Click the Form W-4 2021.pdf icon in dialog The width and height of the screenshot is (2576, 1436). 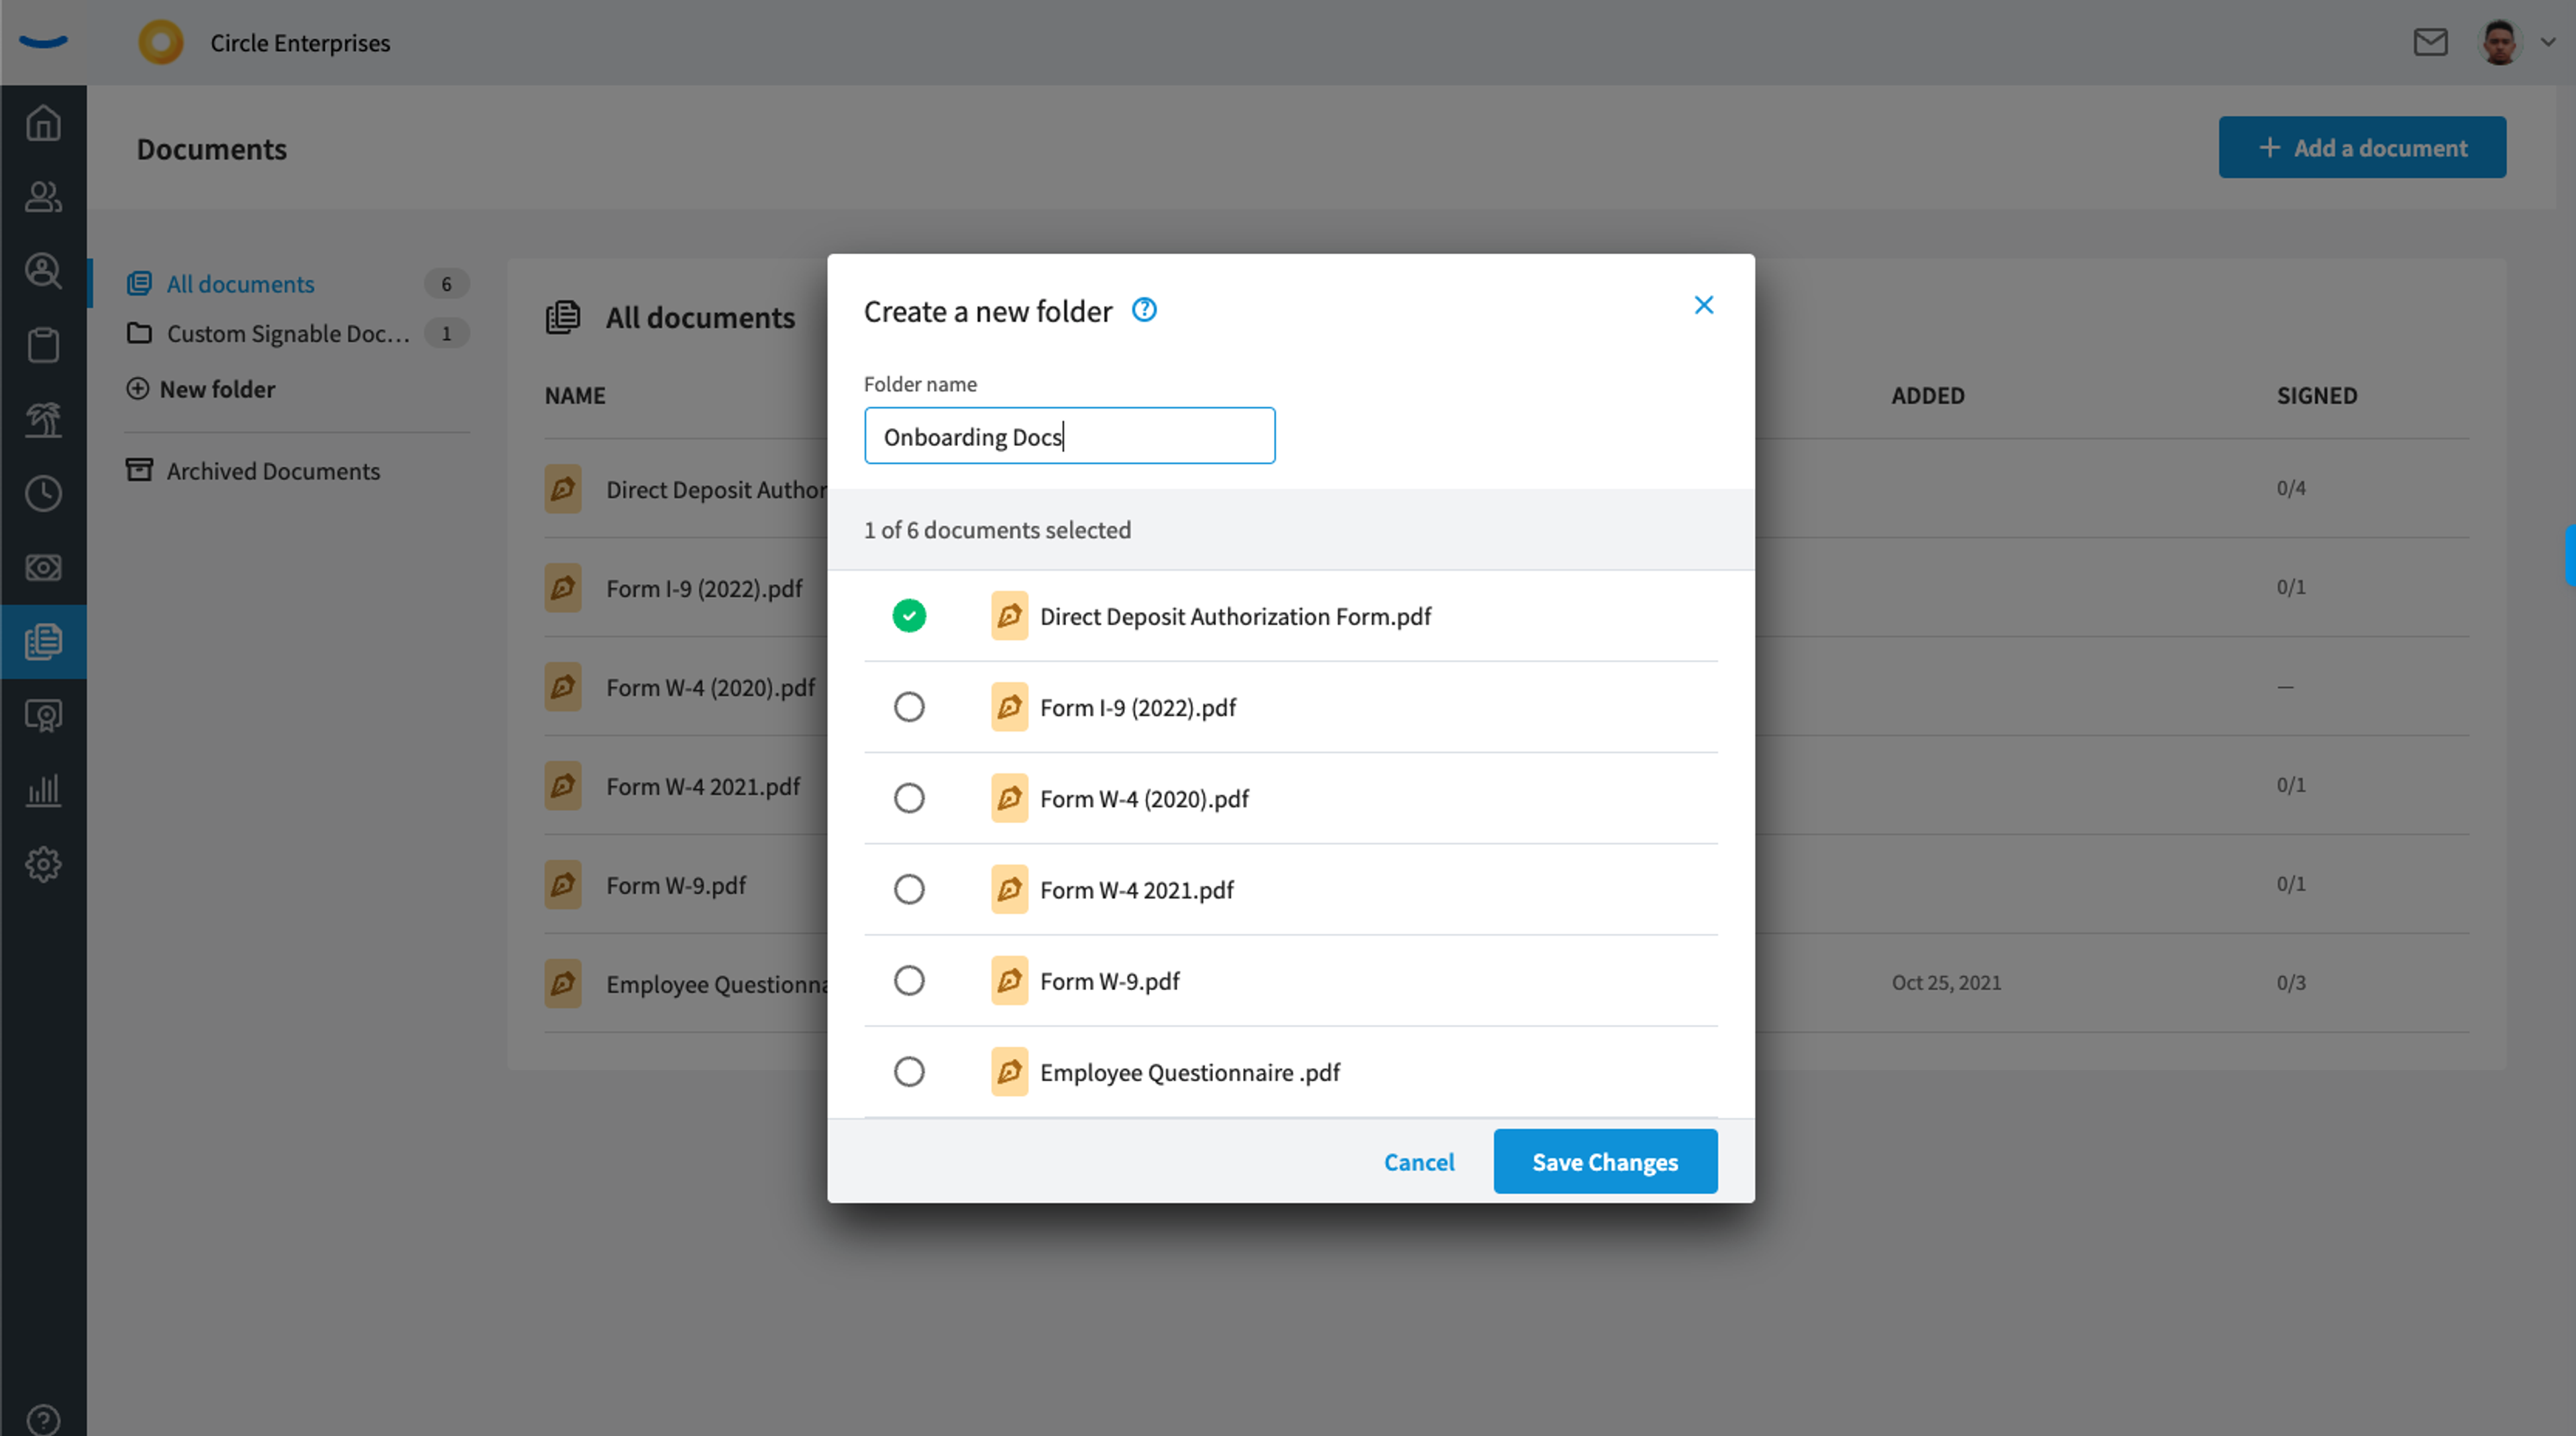tap(1009, 889)
